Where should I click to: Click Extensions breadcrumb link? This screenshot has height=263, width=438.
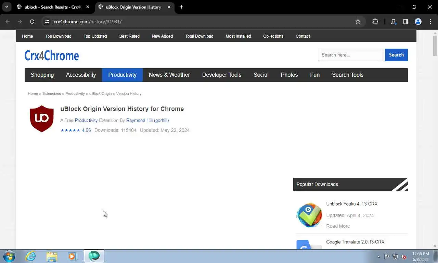[52, 93]
